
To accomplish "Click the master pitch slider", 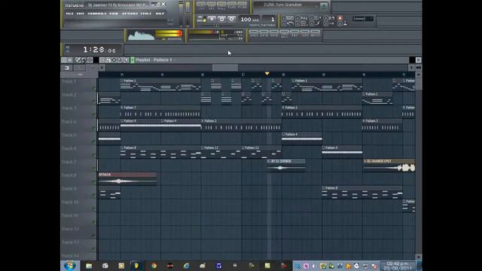I will (188, 14).
